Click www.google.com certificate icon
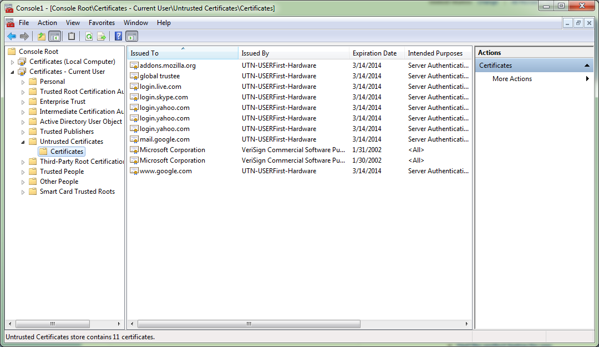Screen dimensions: 599x347 click(x=134, y=171)
